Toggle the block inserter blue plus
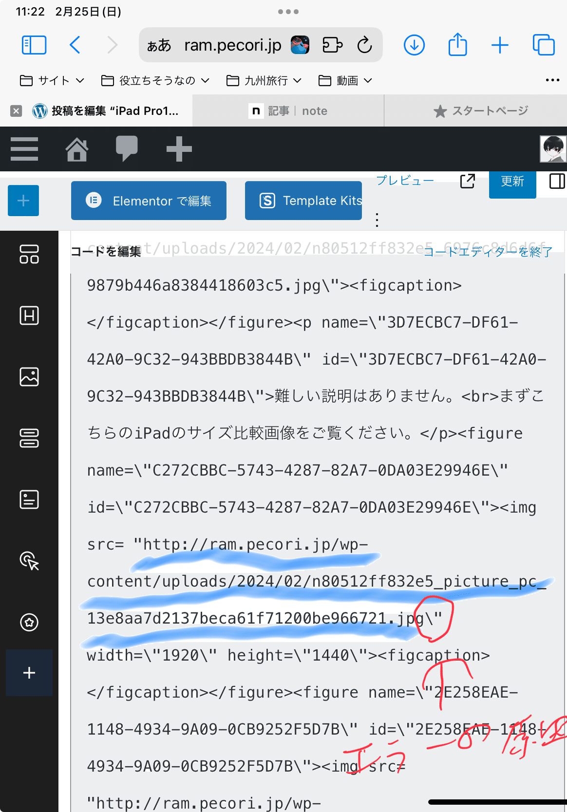The height and width of the screenshot is (812, 567). pyautogui.click(x=23, y=201)
